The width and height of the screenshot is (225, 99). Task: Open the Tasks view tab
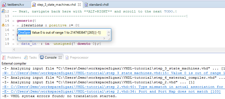coord(33,58)
